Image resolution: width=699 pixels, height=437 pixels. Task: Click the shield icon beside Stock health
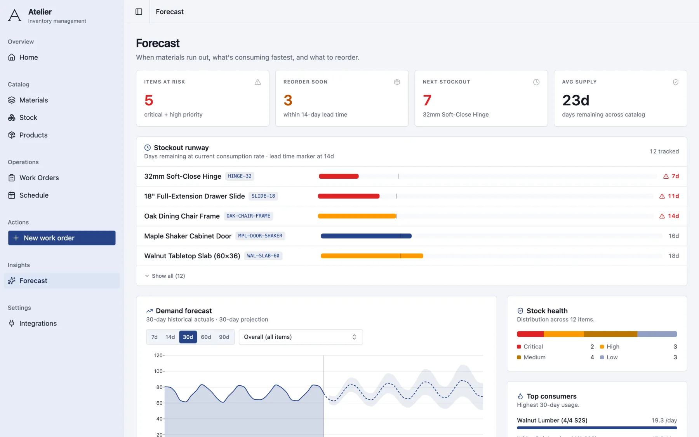pyautogui.click(x=520, y=311)
